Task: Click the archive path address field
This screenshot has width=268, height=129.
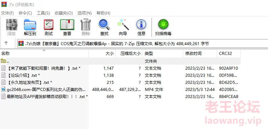Action: pos(143,44)
